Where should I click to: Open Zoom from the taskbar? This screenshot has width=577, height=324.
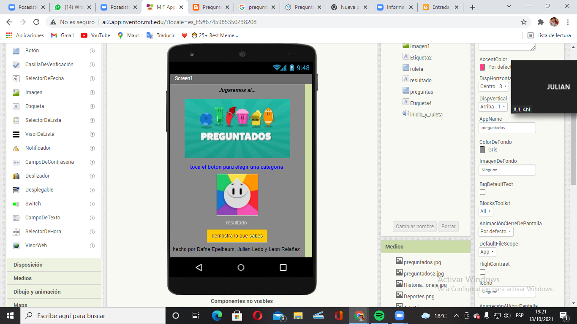(x=400, y=316)
